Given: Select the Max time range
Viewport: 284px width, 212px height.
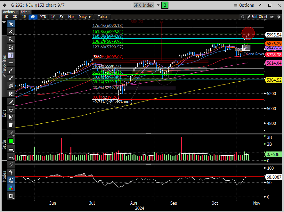Looking at the screenshot, I should [71, 17].
